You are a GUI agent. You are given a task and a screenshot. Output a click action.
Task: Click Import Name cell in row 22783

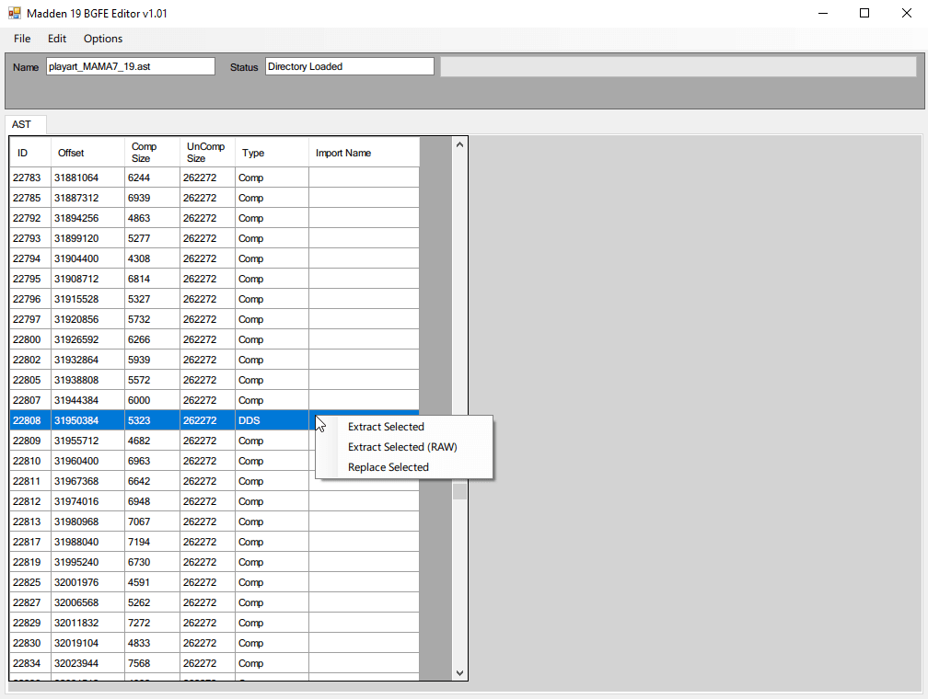(364, 178)
